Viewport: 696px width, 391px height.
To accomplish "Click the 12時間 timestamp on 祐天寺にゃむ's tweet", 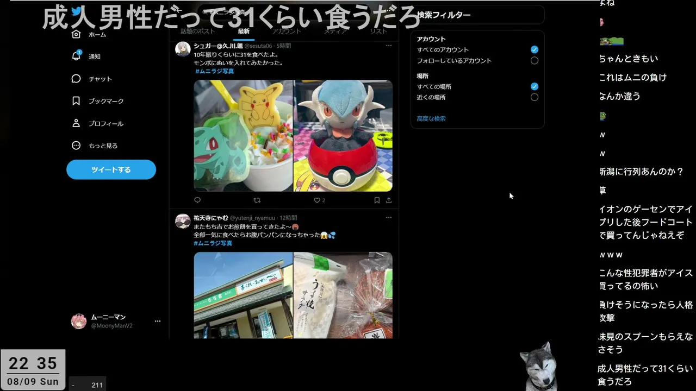I will 288,218.
